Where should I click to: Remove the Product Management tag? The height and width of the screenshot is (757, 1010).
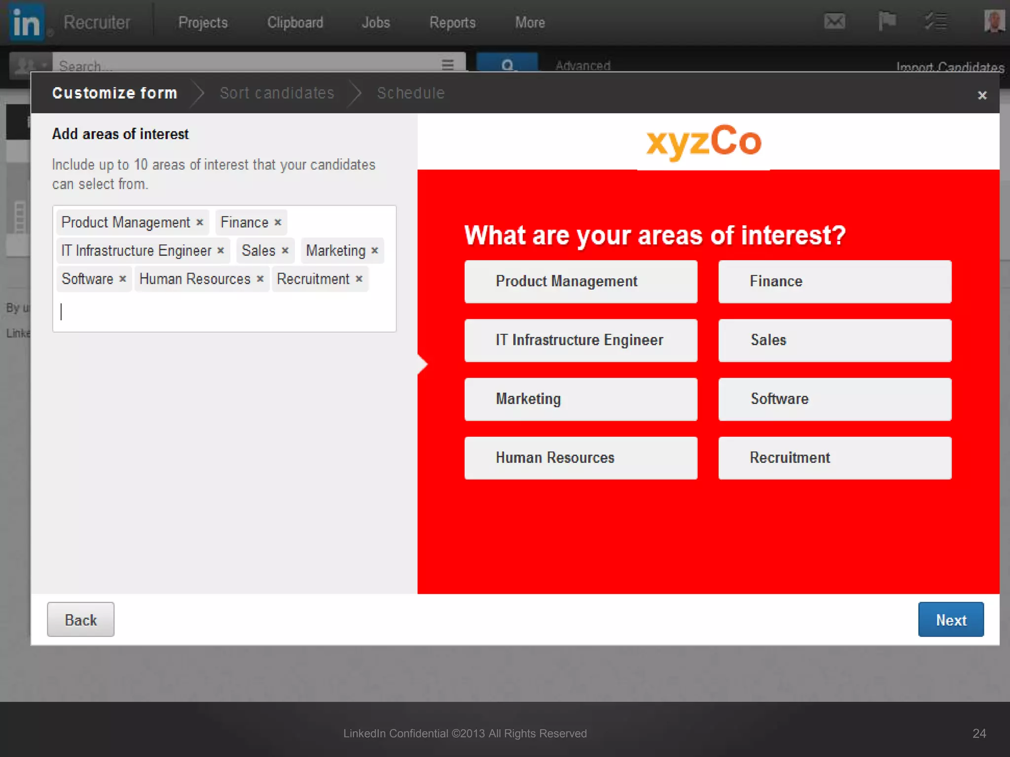(x=200, y=223)
